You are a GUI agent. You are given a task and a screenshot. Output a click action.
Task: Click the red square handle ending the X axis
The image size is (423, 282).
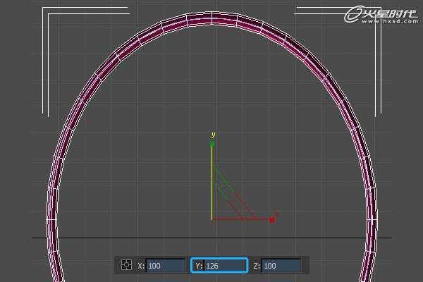tap(272, 220)
